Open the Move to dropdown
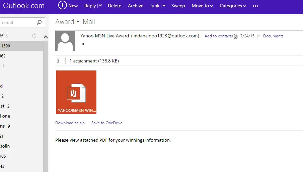303x172 pixels. [202, 6]
